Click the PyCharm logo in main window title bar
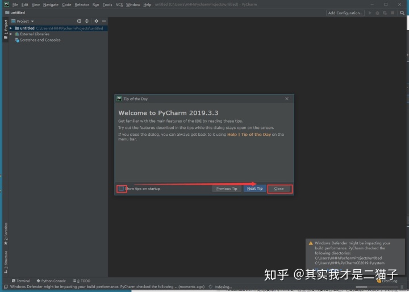This screenshot has width=409, height=292. pos(6,4)
